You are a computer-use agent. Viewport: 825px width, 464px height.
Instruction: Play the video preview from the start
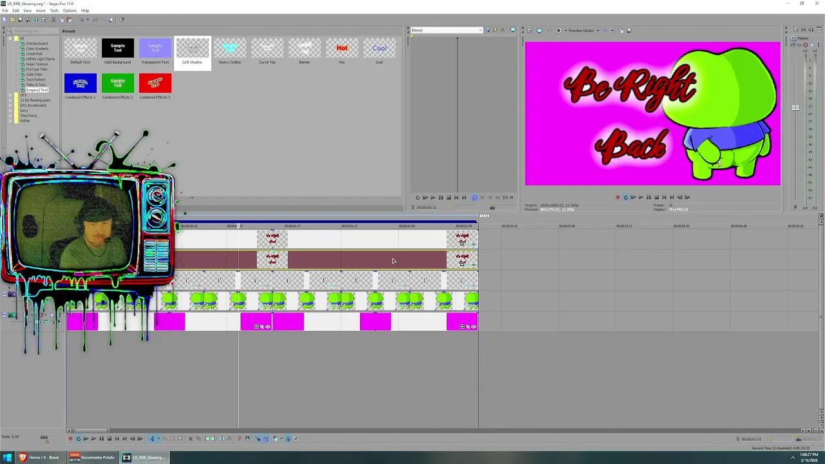[x=633, y=197]
